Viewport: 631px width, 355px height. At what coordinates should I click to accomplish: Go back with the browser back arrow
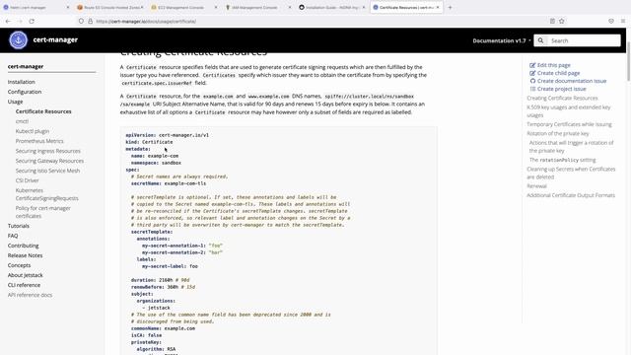pyautogui.click(x=8, y=21)
